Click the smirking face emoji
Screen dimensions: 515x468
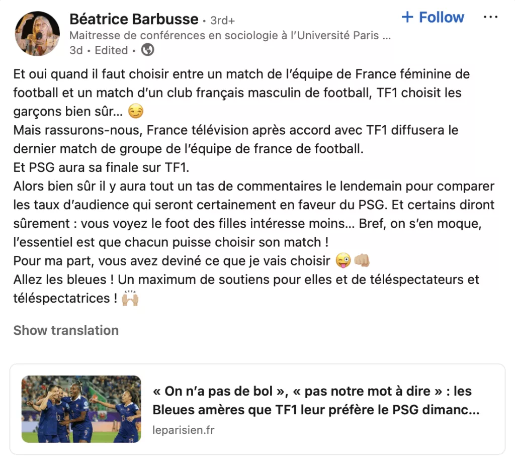[x=136, y=112]
